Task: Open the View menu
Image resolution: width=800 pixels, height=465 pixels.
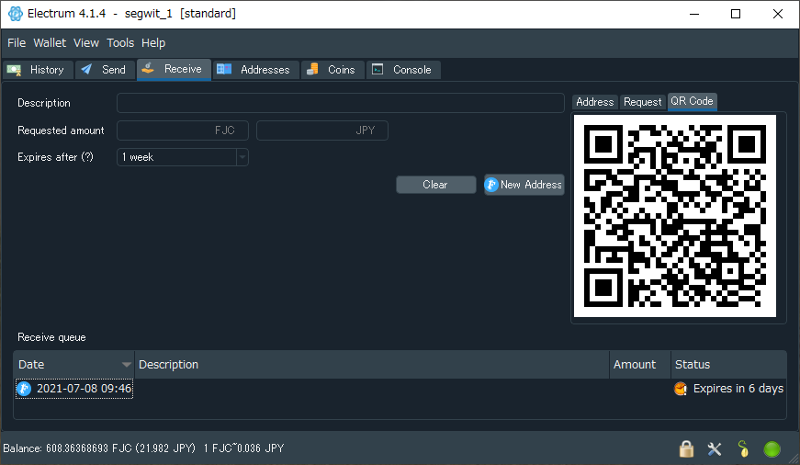Action: click(x=86, y=43)
